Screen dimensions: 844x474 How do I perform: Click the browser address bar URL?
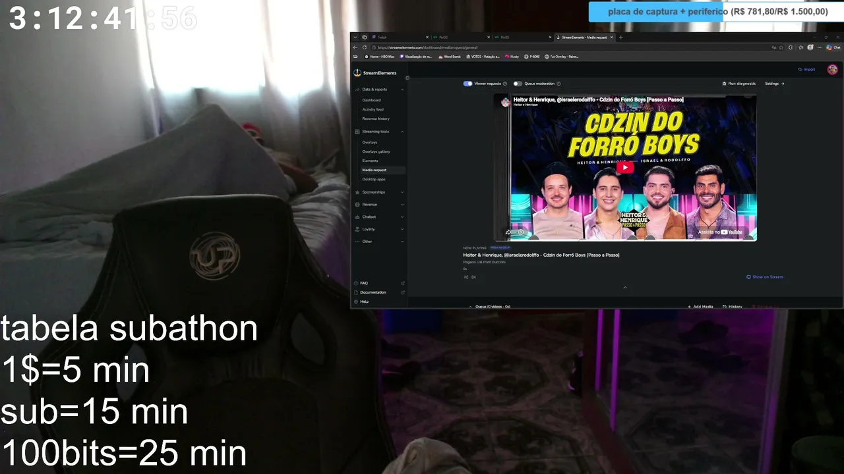click(426, 47)
